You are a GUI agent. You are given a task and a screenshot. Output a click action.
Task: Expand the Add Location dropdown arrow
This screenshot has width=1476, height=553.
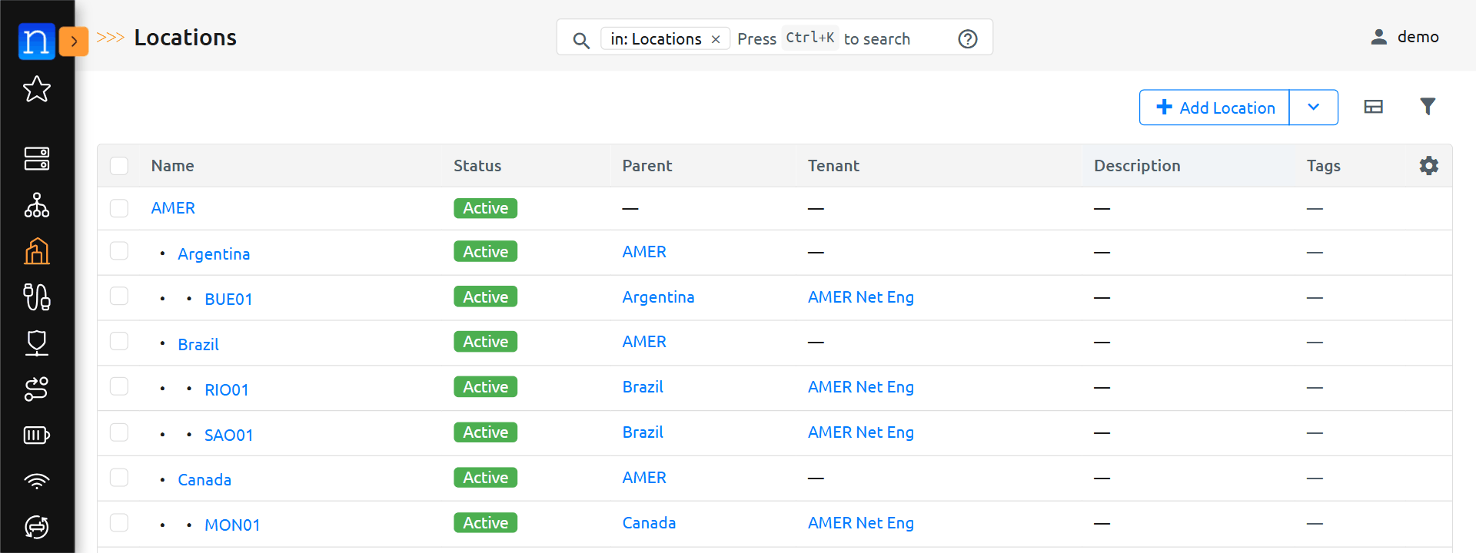click(1313, 108)
